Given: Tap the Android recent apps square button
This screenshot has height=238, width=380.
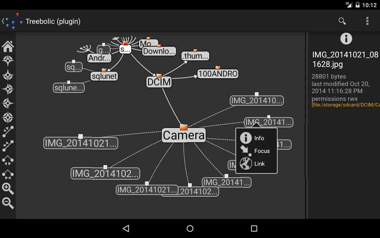Looking at the screenshot, I should click(x=254, y=228).
